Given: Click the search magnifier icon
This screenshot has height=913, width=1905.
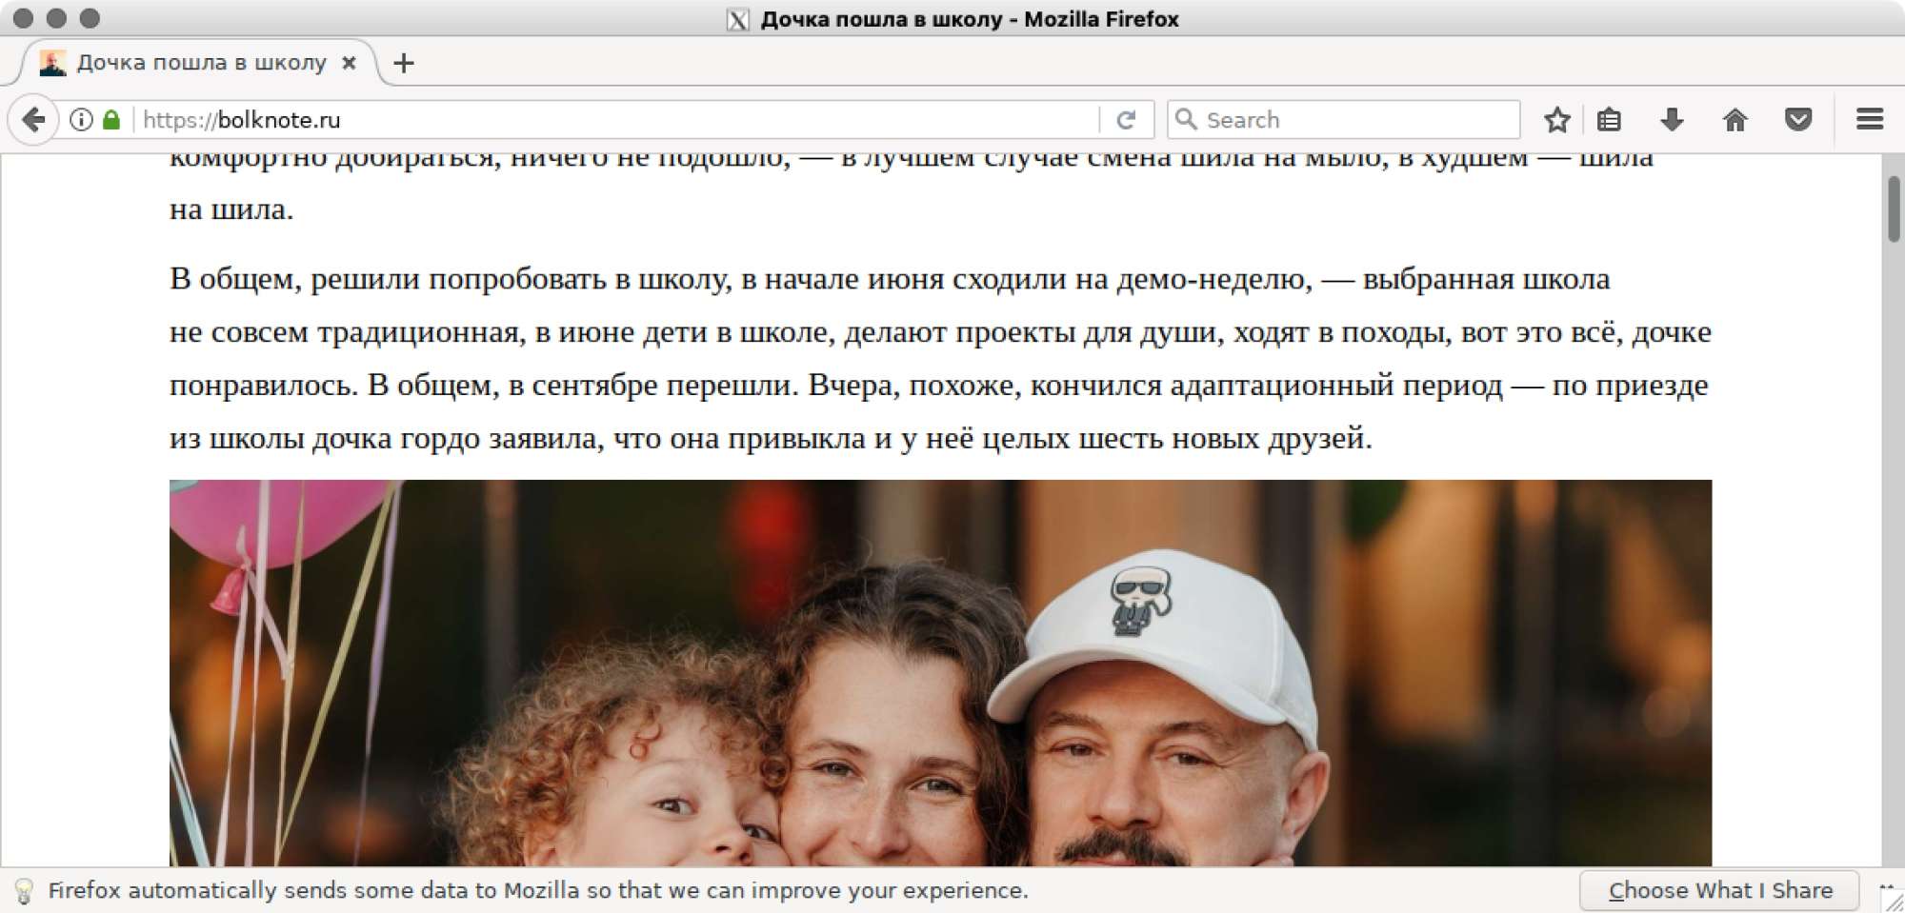Looking at the screenshot, I should coord(1186,119).
